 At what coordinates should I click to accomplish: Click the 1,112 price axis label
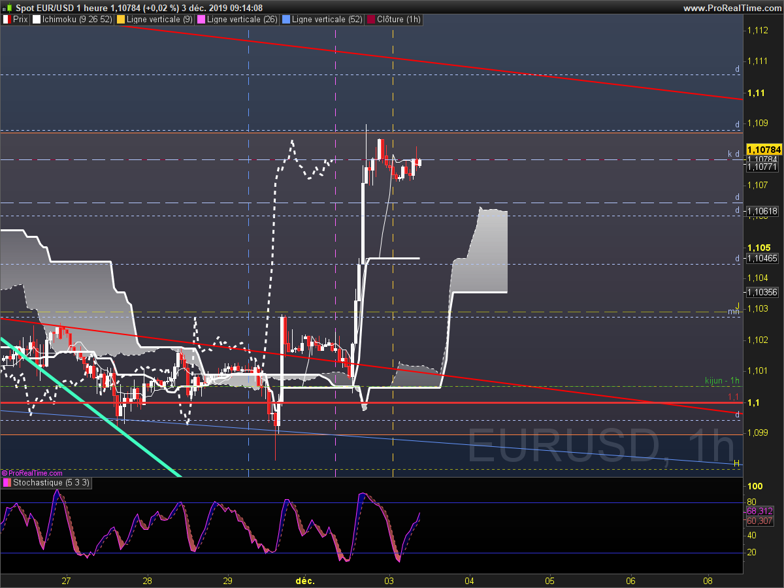758,30
